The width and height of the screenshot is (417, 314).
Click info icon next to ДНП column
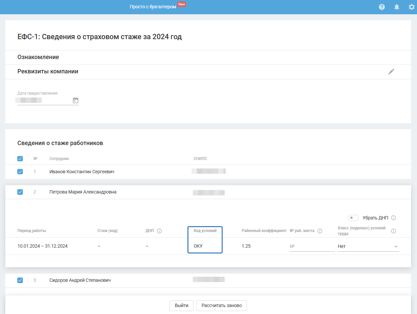pos(159,231)
